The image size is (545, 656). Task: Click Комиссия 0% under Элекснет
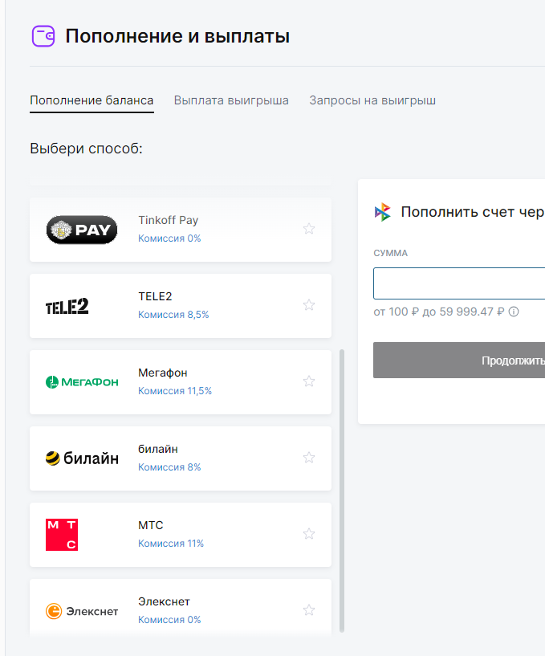click(x=169, y=620)
